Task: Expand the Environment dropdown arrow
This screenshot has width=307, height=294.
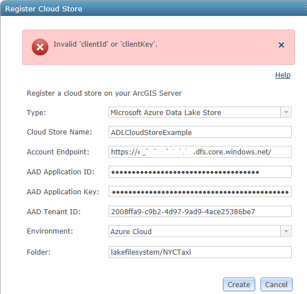Action: point(286,231)
